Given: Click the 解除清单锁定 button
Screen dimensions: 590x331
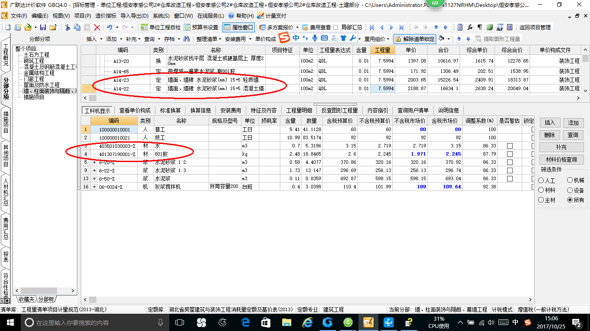Looking at the screenshot, I should [x=415, y=39].
